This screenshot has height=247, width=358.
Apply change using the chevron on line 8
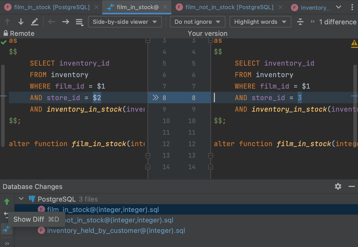coord(156,98)
